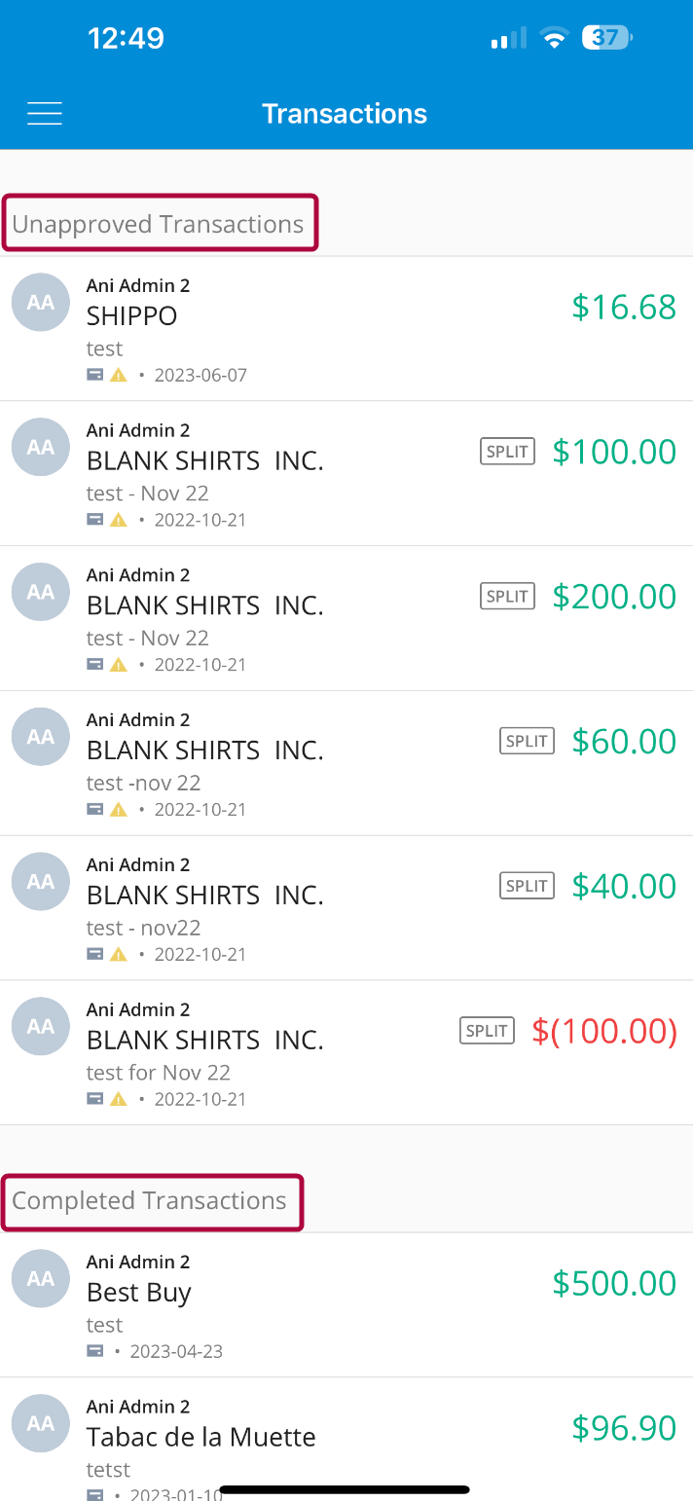This screenshot has width=693, height=1501.
Task: Click the warning icon on the $100.00 BLANK SHIRTS row
Action: point(117,519)
